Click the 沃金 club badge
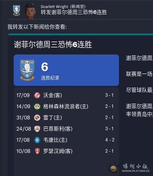 [x=37, y=95]
